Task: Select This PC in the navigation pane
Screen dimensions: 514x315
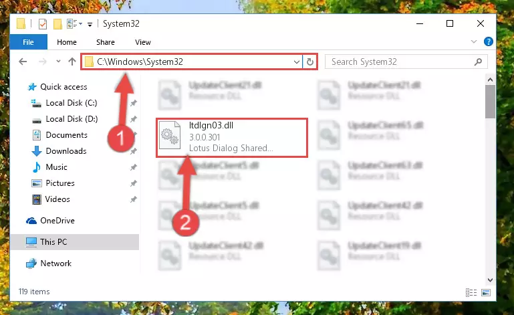Action: click(x=75, y=242)
